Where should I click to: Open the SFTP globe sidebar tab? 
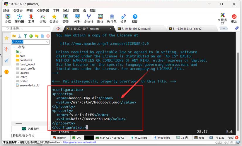[x=6, y=72]
